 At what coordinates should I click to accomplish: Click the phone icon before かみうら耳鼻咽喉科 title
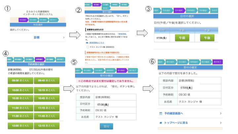point(27,12)
